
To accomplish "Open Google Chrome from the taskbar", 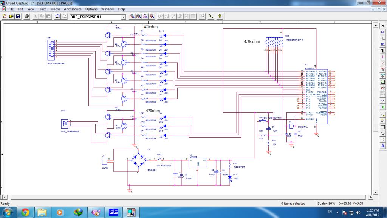I will pos(25,212).
